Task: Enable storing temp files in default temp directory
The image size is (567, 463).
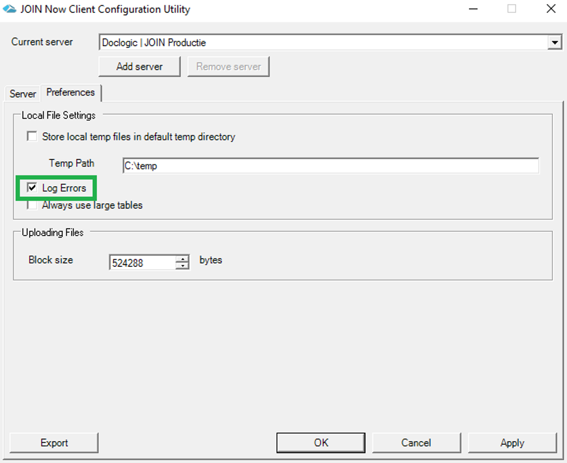Action: coord(32,136)
